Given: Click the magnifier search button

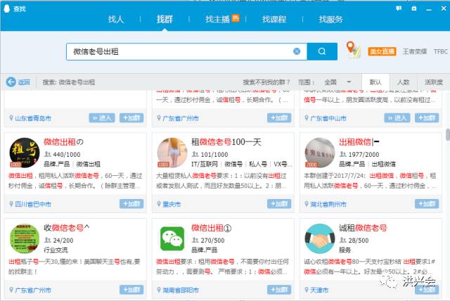Looking at the screenshot, I should point(322,51).
